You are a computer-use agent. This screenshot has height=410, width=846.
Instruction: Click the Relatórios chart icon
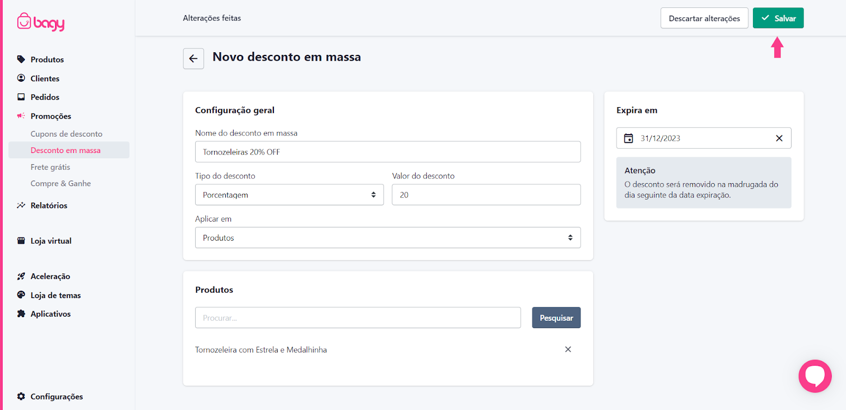click(21, 205)
